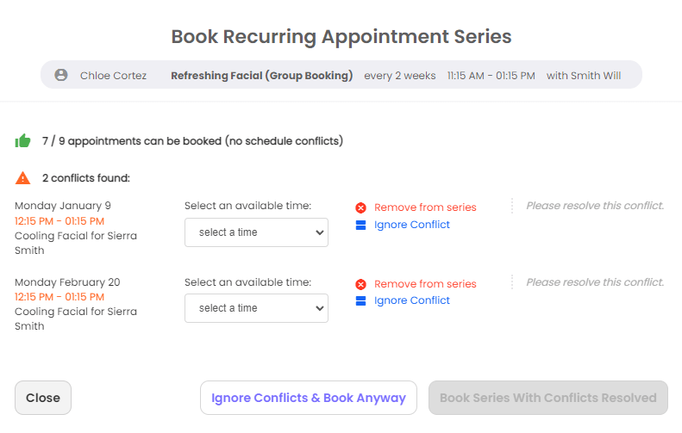682x433 pixels.
Task: Remove February 20 appointment from series
Action: [425, 284]
